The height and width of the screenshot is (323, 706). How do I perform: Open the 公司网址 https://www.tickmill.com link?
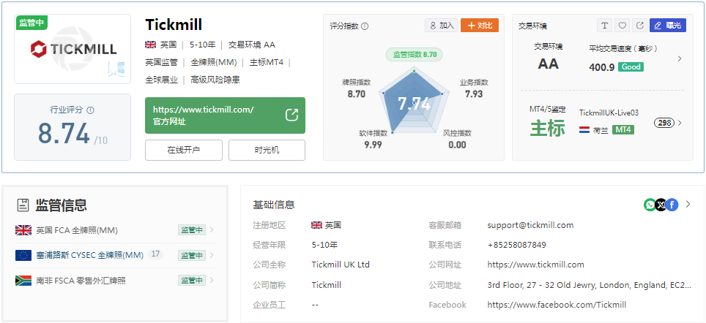tap(536, 265)
